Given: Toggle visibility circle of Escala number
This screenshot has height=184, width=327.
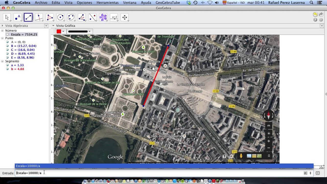Looking at the screenshot, I should 7,34.
